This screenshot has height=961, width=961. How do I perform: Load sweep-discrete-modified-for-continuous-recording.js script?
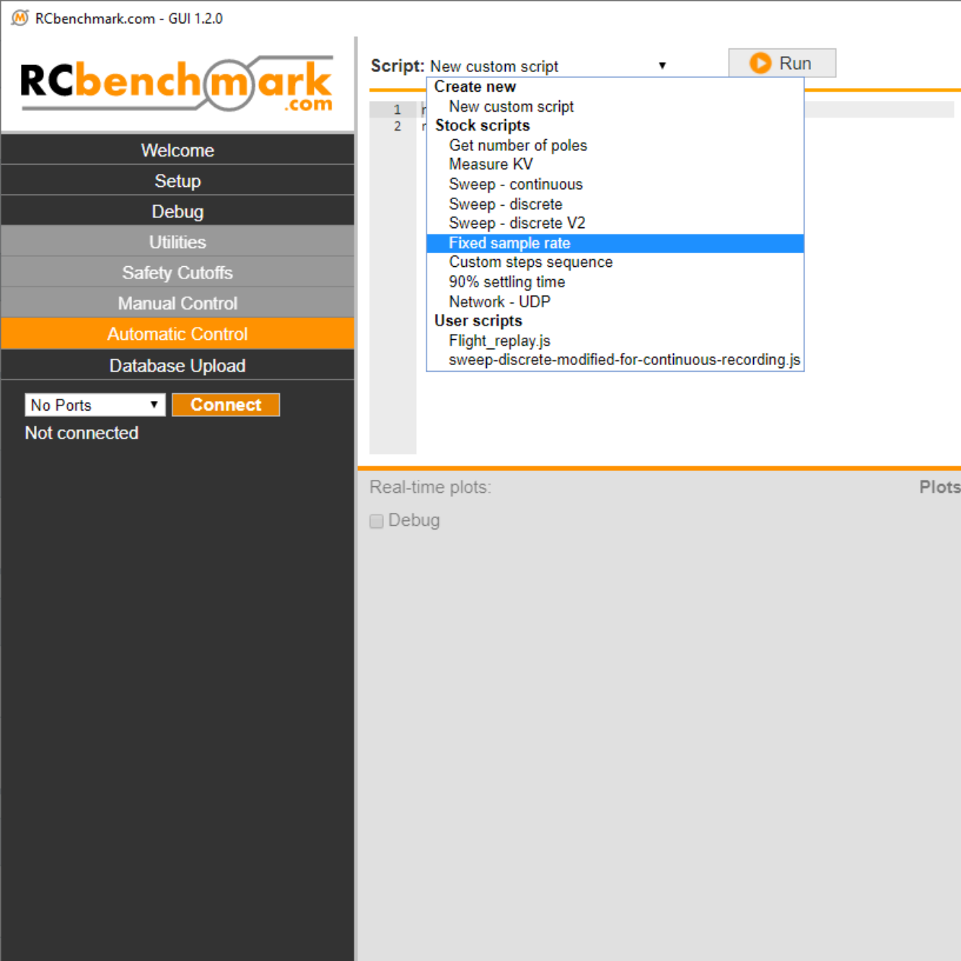pyautogui.click(x=615, y=360)
